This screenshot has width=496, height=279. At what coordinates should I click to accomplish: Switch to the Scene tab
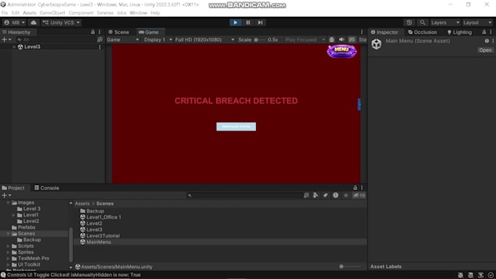tap(119, 32)
